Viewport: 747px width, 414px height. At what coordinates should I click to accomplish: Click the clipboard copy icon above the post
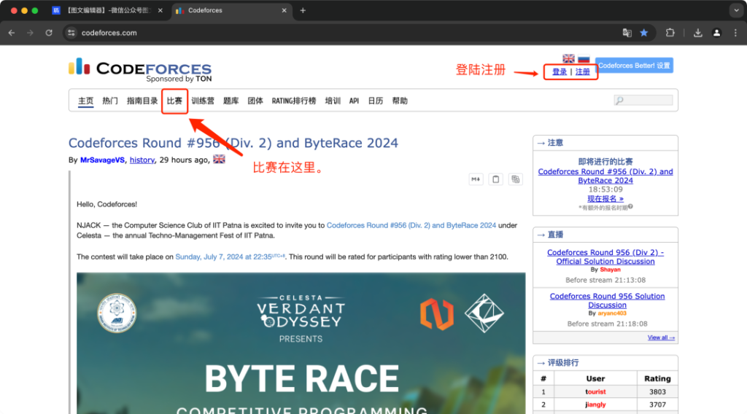(495, 179)
